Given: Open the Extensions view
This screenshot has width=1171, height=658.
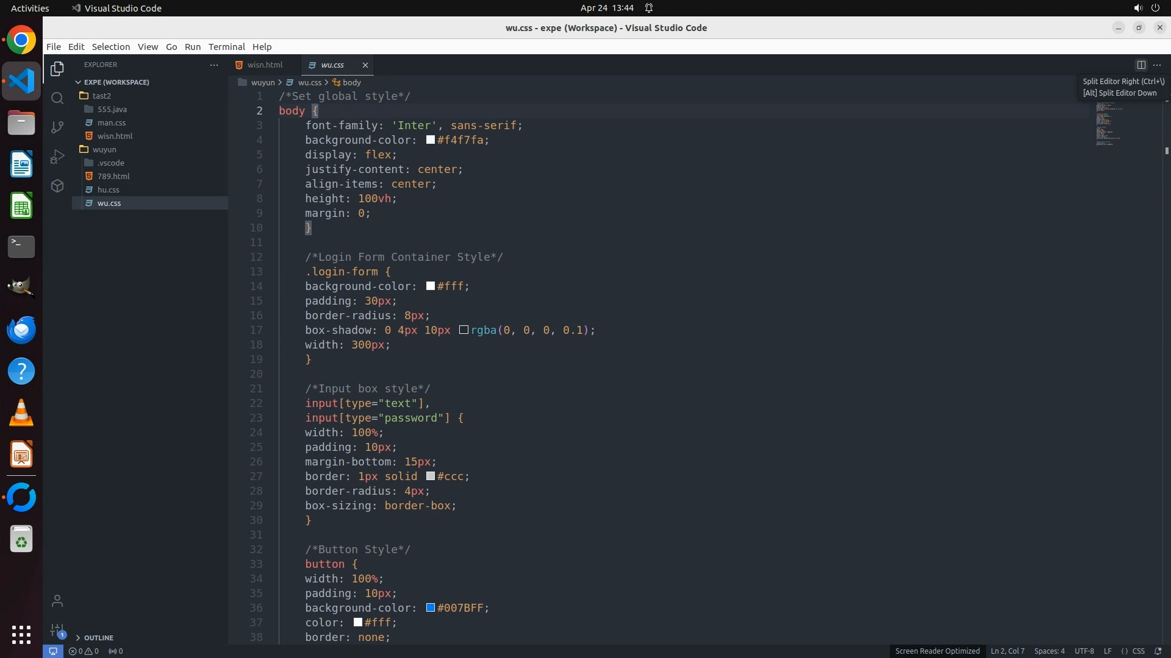Looking at the screenshot, I should (57, 186).
